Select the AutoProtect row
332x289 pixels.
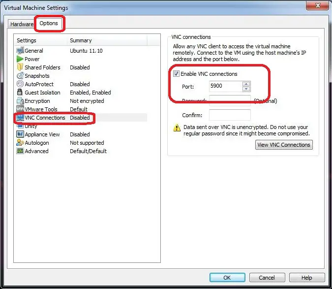(x=81, y=84)
